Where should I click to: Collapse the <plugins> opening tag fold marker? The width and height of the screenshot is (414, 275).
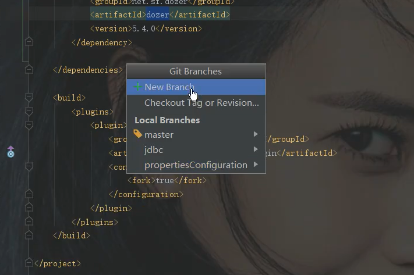coord(29,112)
